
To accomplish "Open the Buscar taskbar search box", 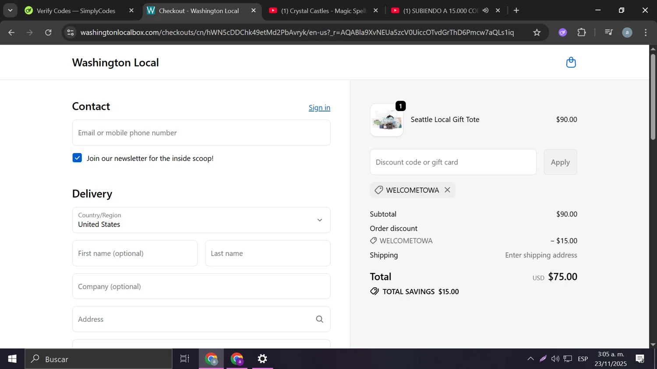I will tap(99, 359).
